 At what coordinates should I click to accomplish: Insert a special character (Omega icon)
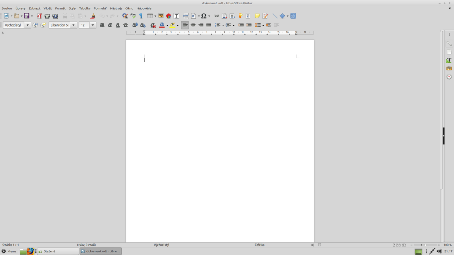click(x=204, y=16)
